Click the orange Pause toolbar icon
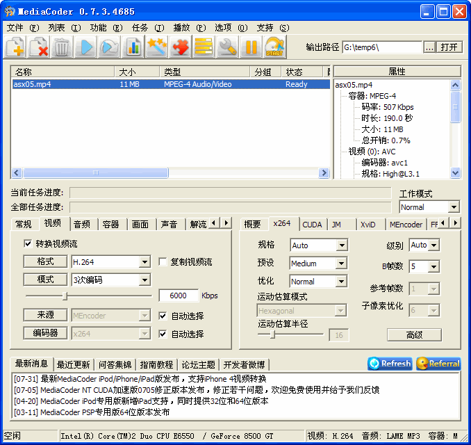The height and width of the screenshot is (445, 471). point(251,47)
